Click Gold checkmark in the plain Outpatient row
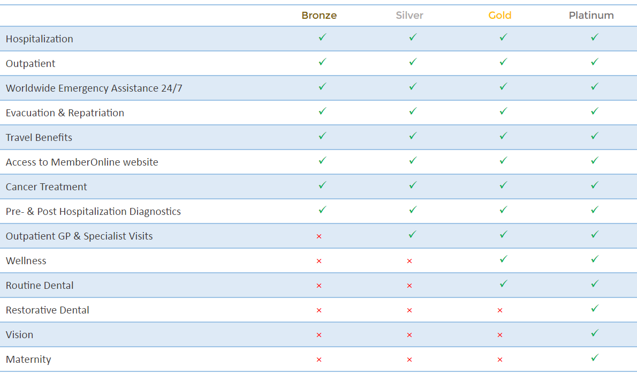Image resolution: width=637 pixels, height=373 pixels. tap(504, 62)
